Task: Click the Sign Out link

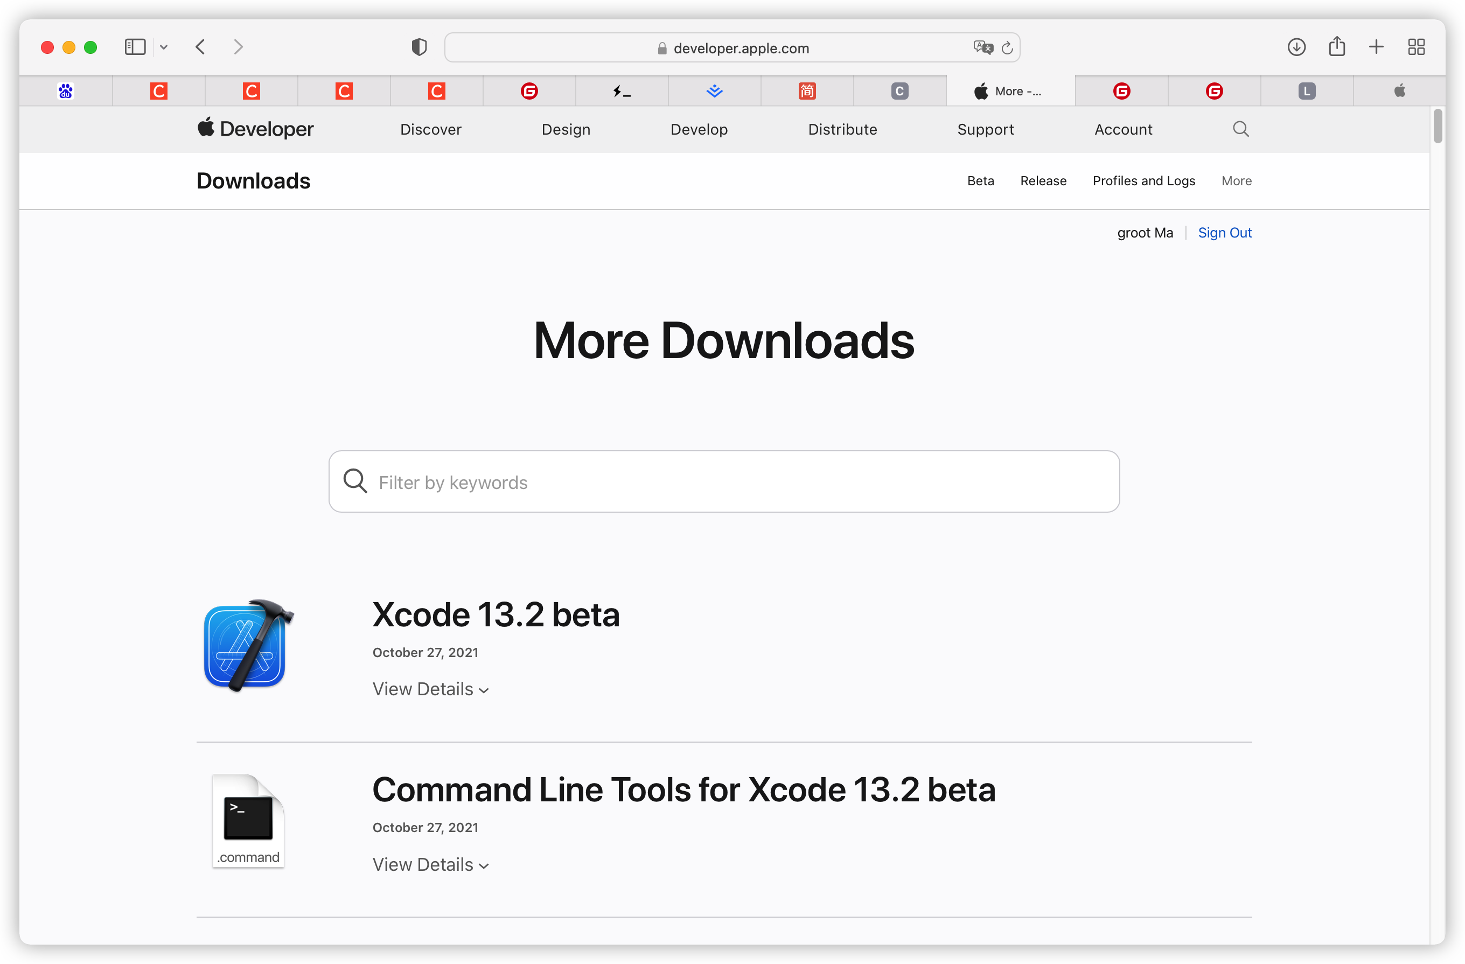Action: coord(1224,233)
